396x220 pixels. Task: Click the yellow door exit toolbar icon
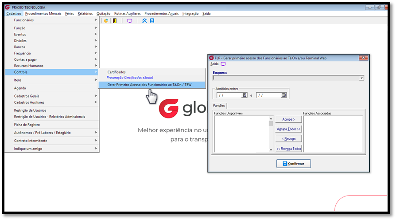coord(115,21)
